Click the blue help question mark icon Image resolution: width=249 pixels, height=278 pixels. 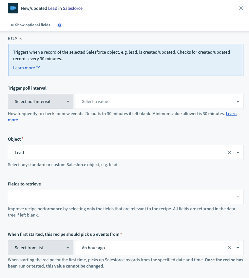(60, 25)
